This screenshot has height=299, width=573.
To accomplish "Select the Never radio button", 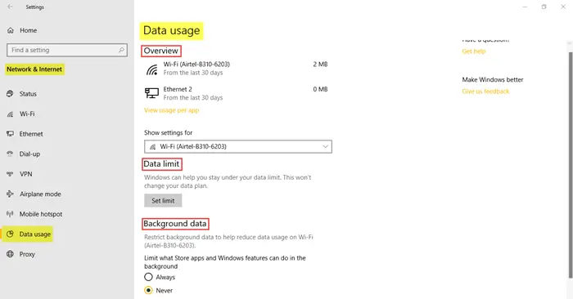I will pos(148,290).
